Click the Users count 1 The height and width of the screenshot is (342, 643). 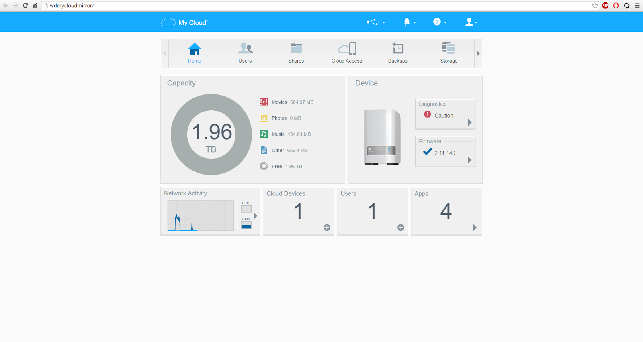(x=372, y=211)
